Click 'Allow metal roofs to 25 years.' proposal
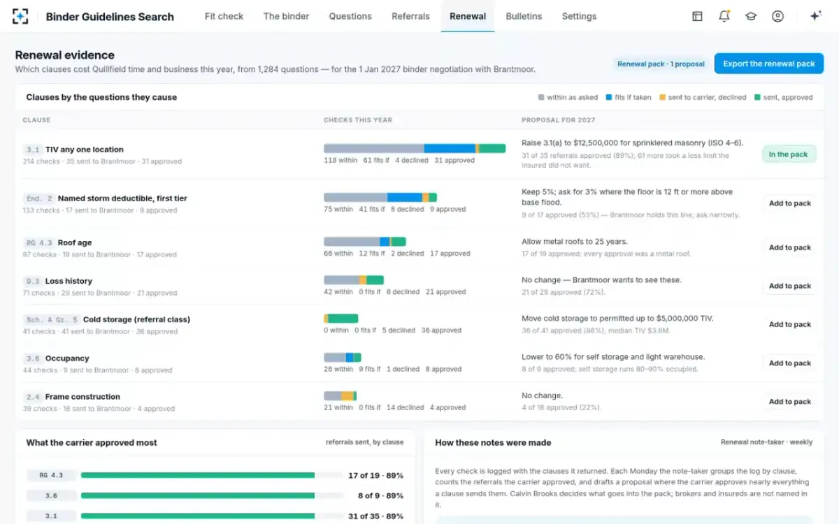The image size is (839, 524). click(575, 242)
